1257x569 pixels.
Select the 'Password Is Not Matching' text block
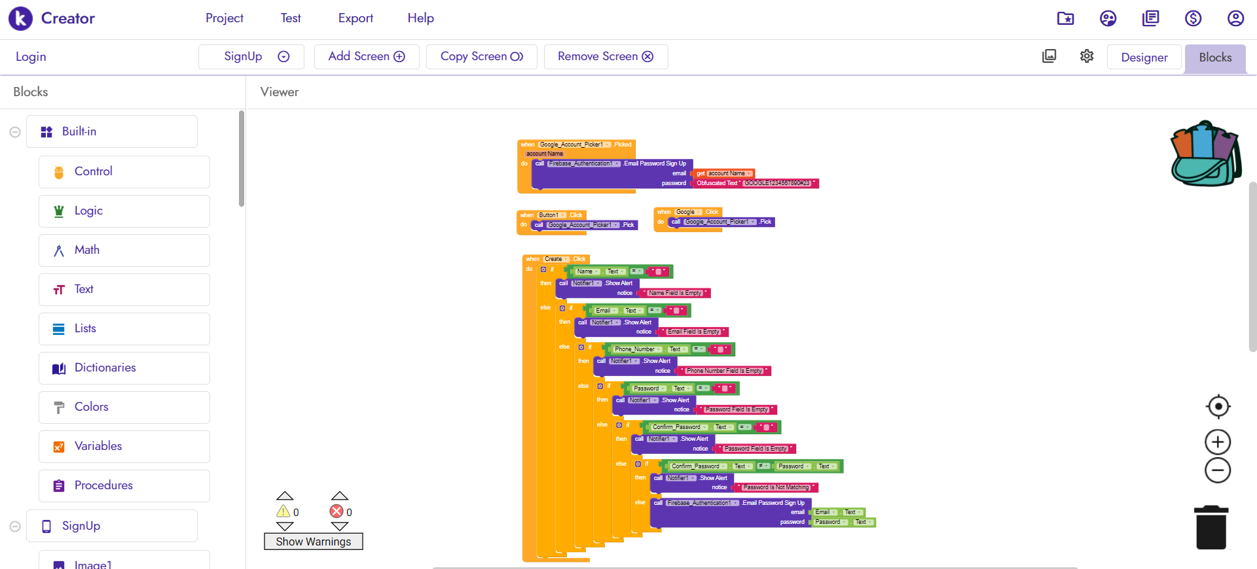click(776, 487)
